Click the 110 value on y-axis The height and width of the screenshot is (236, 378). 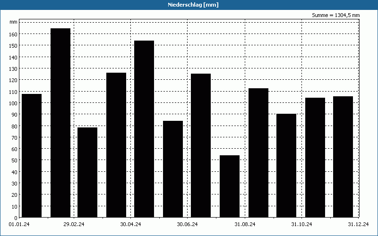click(x=14, y=92)
